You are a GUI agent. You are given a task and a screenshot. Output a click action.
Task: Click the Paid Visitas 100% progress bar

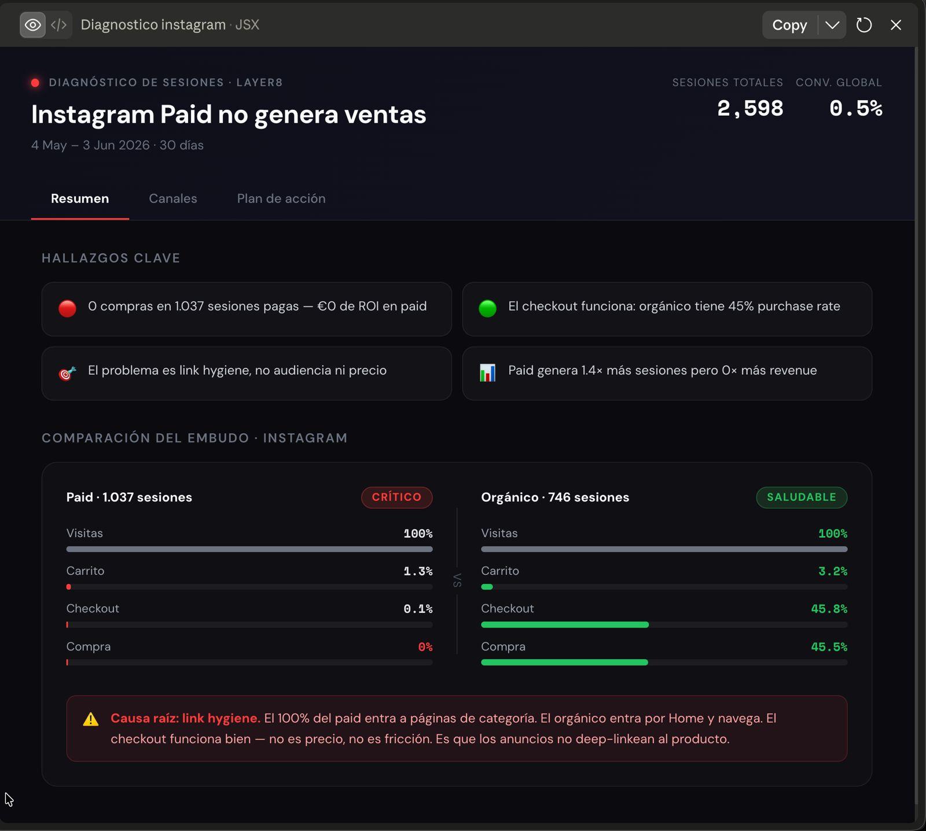249,549
